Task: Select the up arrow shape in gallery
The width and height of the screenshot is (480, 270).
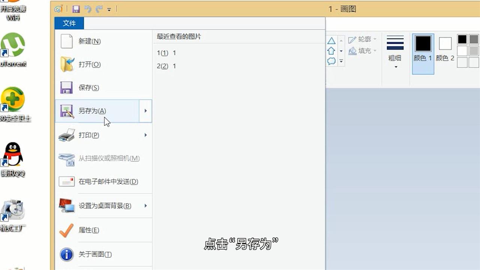Action: pyautogui.click(x=331, y=51)
